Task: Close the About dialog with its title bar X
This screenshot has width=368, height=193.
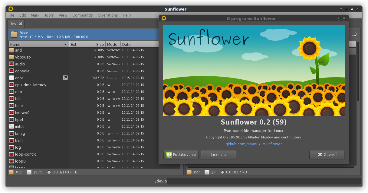Action: 344,18
